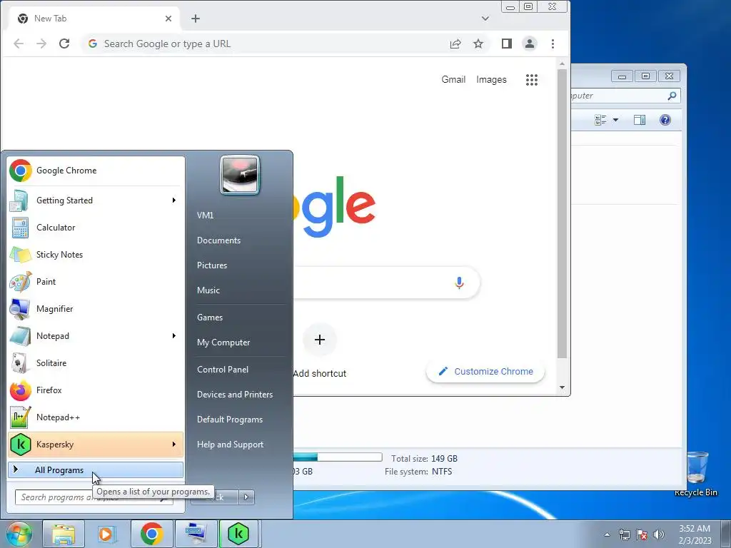Open Kaspersky from the taskbar
731x548 pixels.
pyautogui.click(x=238, y=534)
